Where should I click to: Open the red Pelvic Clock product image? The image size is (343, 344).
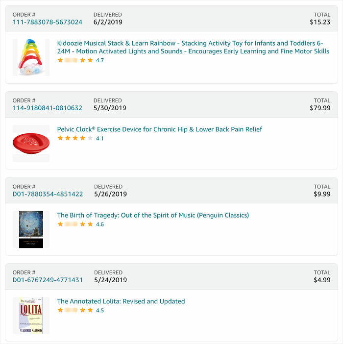pos(31,143)
